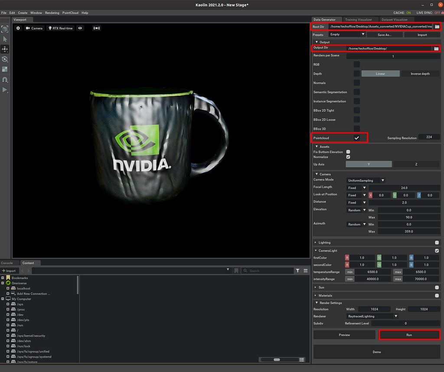
Task: Toggle the CameraLight enable checkbox
Action: [x=437, y=250]
